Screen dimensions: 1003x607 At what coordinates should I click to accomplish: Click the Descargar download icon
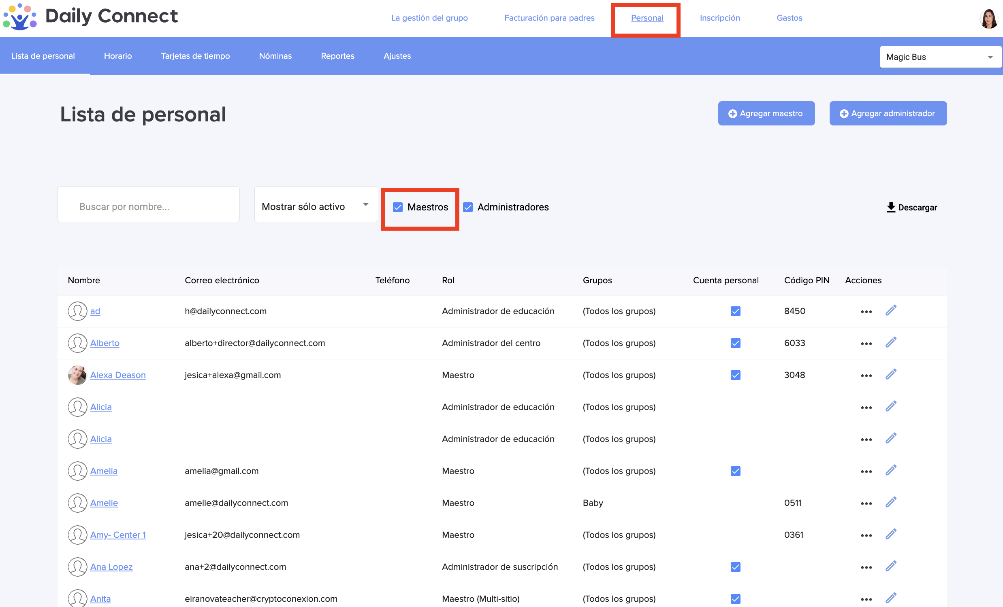(891, 207)
